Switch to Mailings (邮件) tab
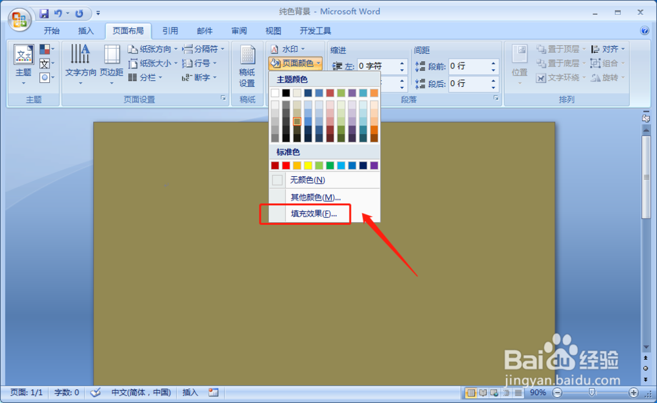Viewport: 657px width, 403px height. pyautogui.click(x=204, y=31)
